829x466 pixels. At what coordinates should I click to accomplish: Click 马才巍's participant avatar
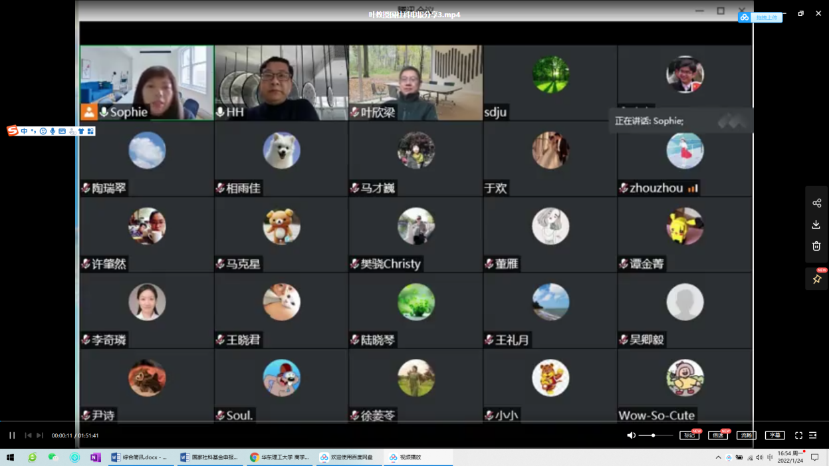[x=416, y=150]
